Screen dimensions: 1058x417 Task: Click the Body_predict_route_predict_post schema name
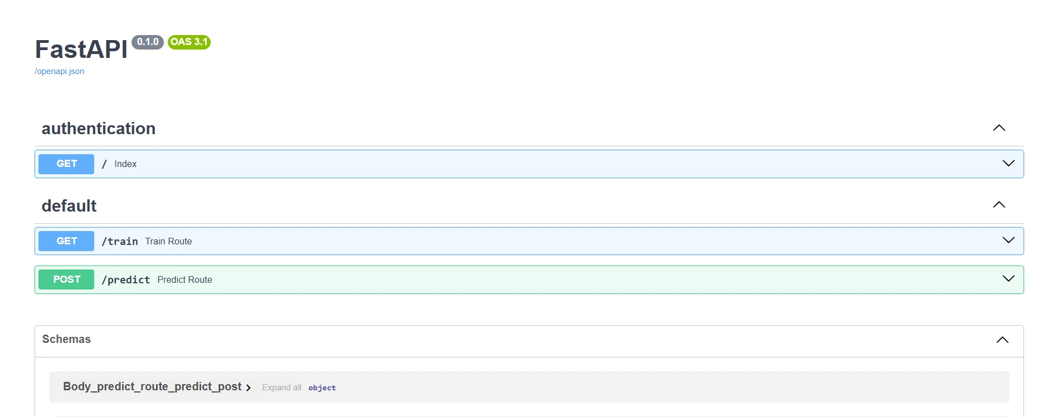tap(152, 386)
